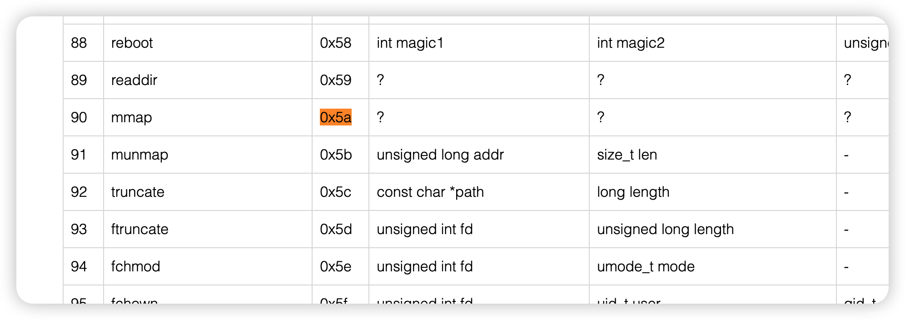Select the munmap syscall name
905x320 pixels.
pyautogui.click(x=139, y=155)
